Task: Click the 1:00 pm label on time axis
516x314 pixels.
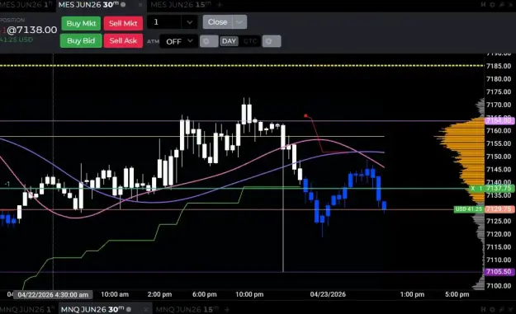Action: click(x=412, y=294)
